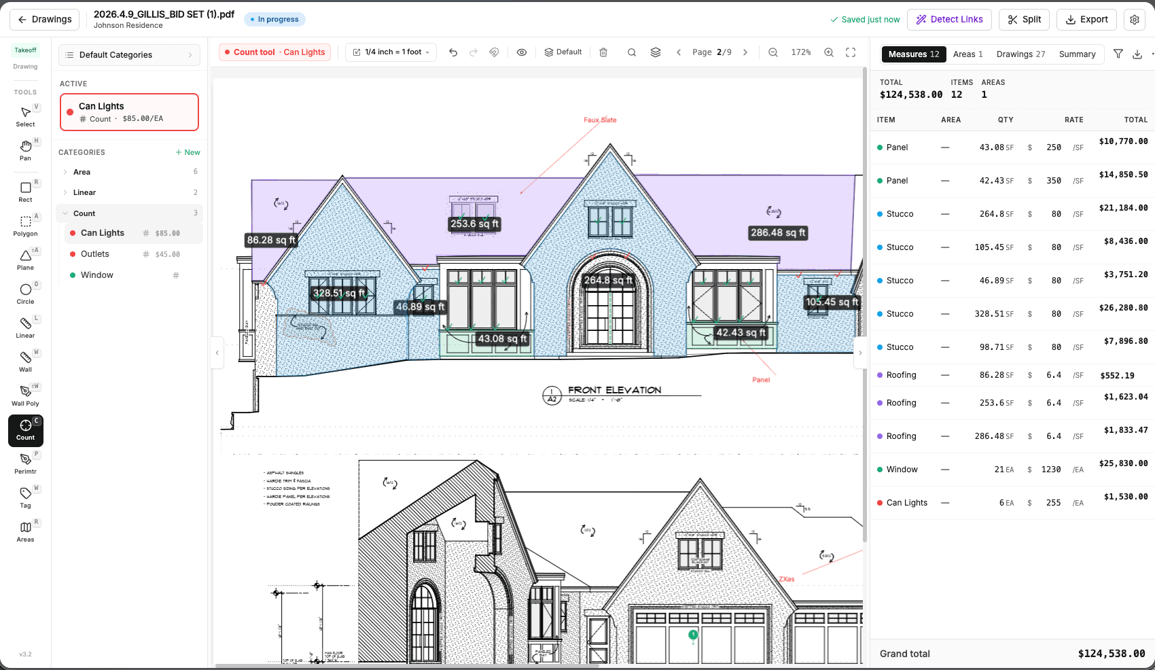Open the Areas tool
The image size is (1155, 670).
pos(25,531)
